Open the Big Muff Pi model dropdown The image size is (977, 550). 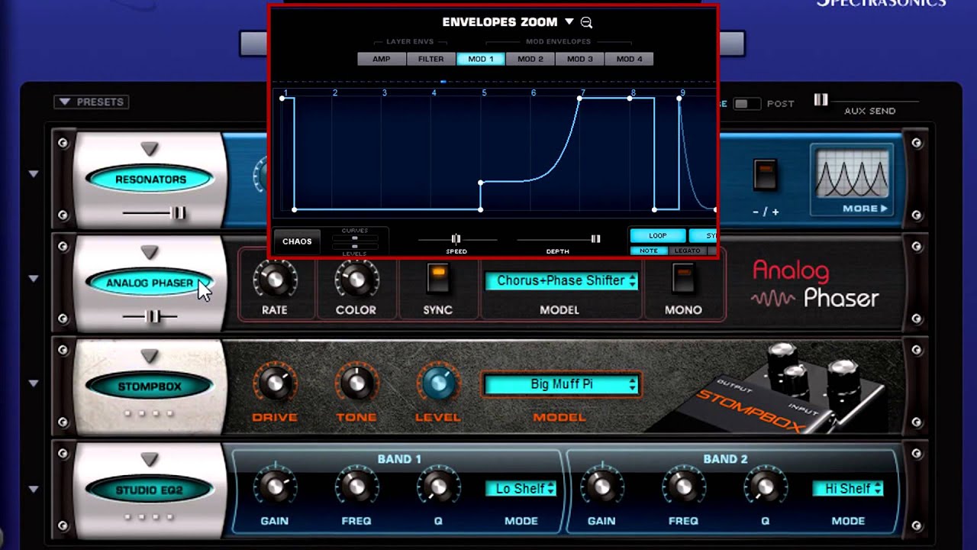coord(562,385)
